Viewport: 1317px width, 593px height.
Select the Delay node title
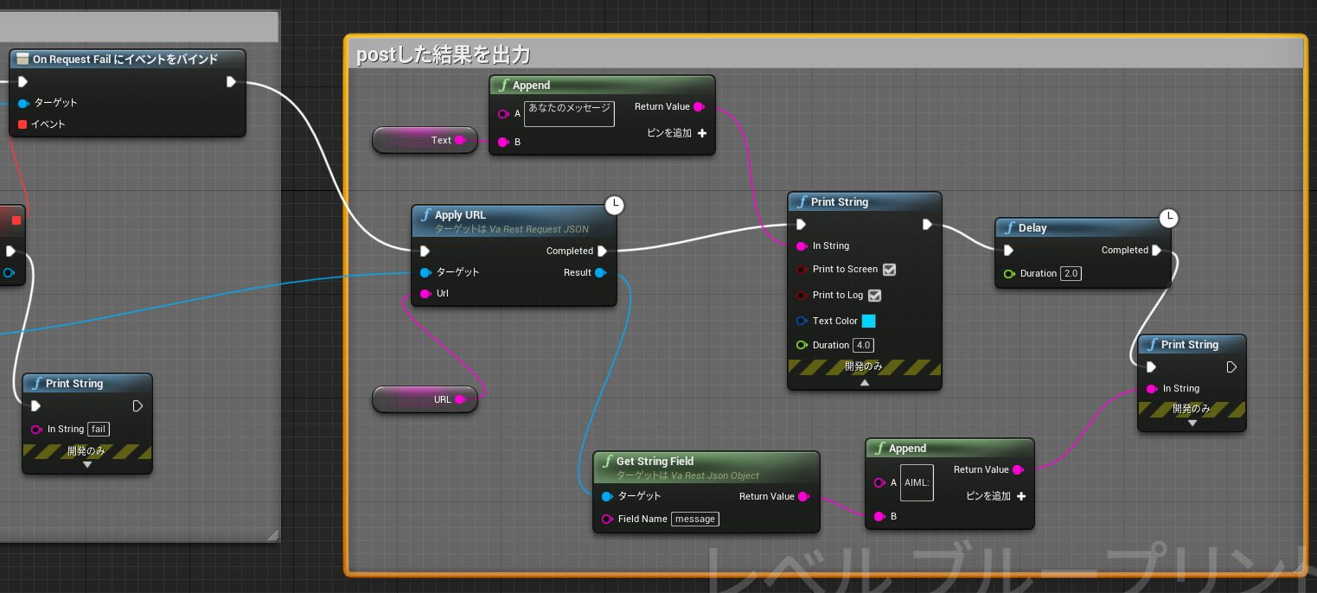(1033, 228)
